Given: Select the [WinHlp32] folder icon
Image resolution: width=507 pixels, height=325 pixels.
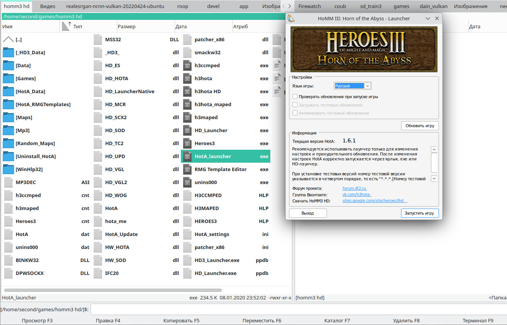Looking at the screenshot, I should click(8, 169).
